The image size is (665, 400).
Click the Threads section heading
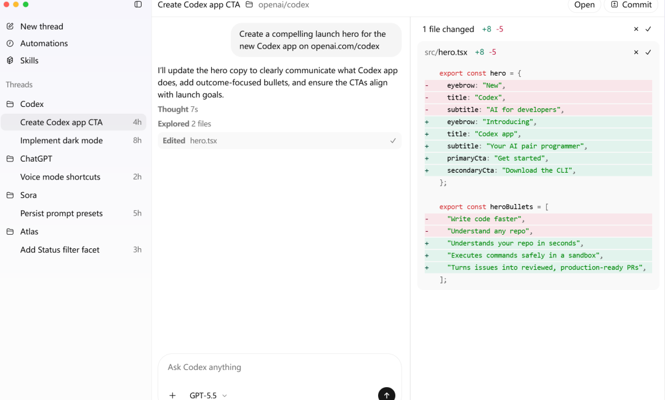[x=19, y=85]
